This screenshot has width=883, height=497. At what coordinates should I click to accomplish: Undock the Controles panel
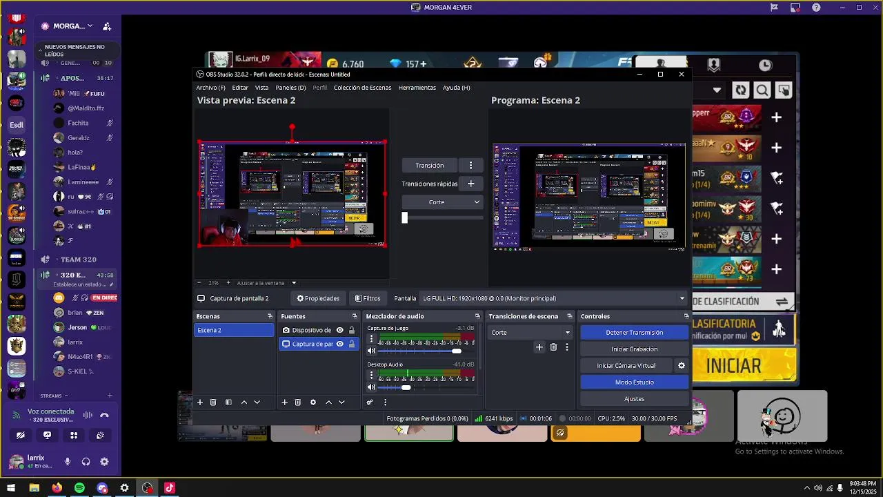[x=686, y=316]
